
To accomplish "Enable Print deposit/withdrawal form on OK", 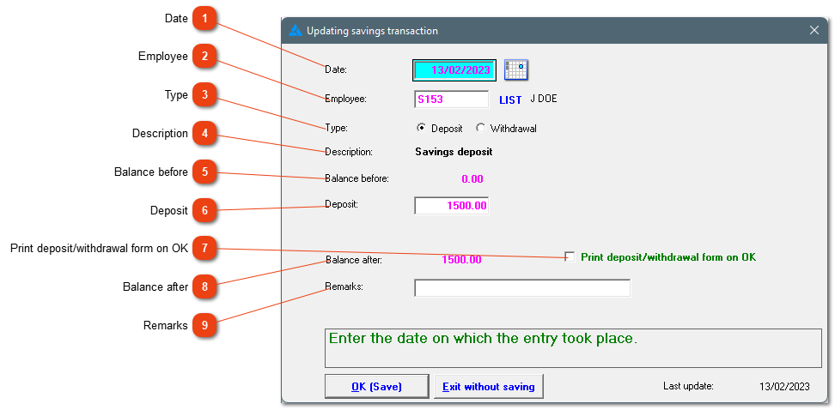I will (570, 256).
